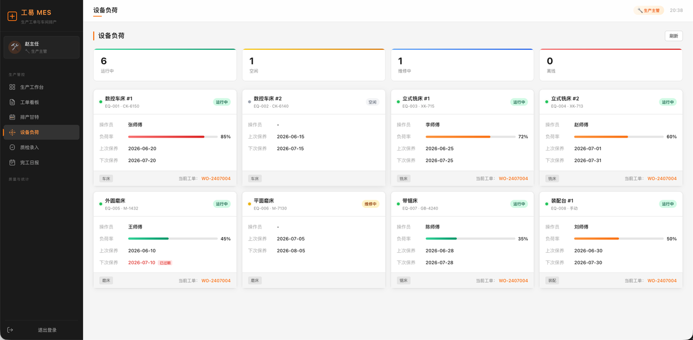Open work order link on 数控车床 #1 card
Screen dimensions: 693x340
(216, 179)
